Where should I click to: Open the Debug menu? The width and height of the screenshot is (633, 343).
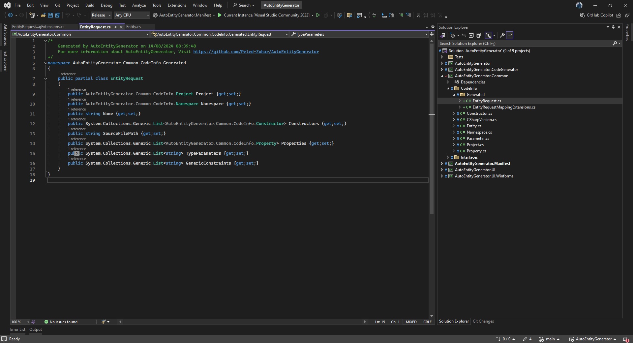(x=106, y=5)
